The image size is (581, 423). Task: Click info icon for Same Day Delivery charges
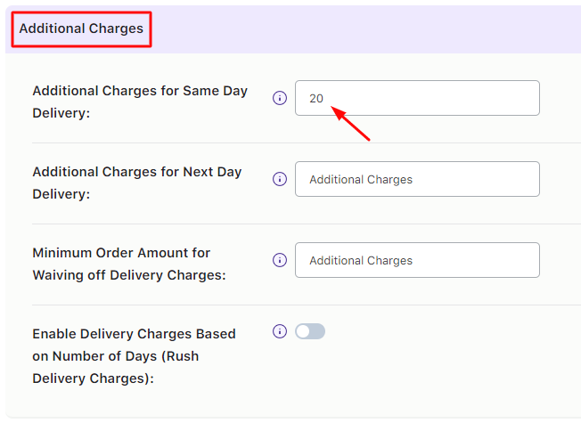click(279, 98)
